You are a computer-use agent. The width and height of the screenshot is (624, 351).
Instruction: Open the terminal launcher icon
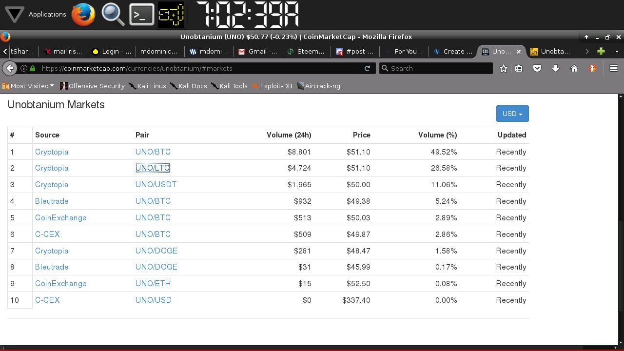tap(141, 15)
